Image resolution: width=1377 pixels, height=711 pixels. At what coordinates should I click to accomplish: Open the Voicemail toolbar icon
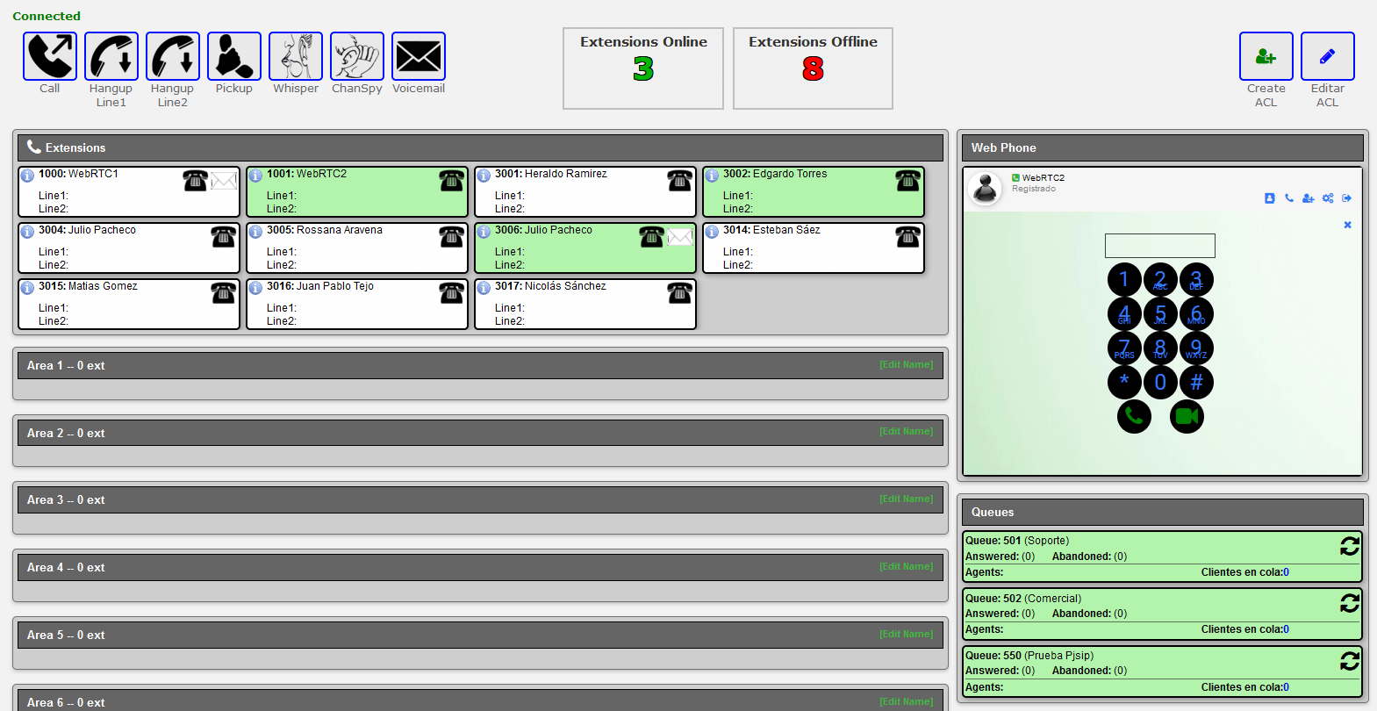coord(419,57)
